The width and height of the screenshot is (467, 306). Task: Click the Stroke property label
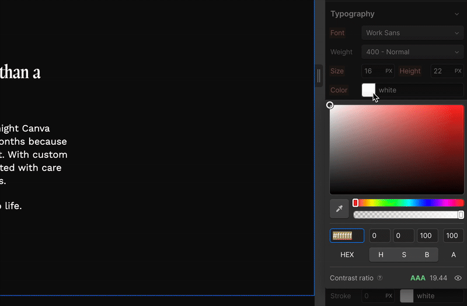pyautogui.click(x=340, y=296)
